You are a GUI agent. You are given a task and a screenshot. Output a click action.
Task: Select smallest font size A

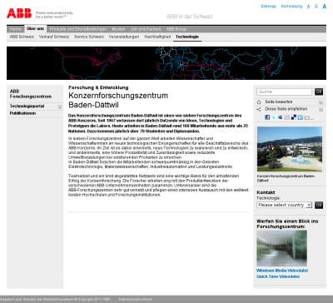click(x=308, y=7)
